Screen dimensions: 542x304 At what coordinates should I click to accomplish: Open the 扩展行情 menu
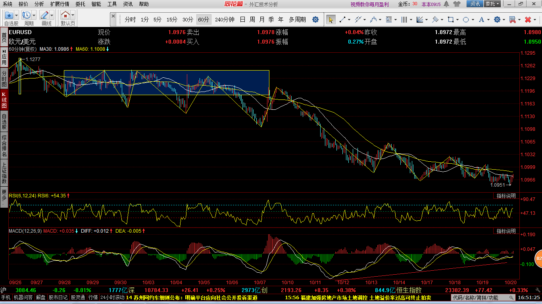tap(60, 4)
